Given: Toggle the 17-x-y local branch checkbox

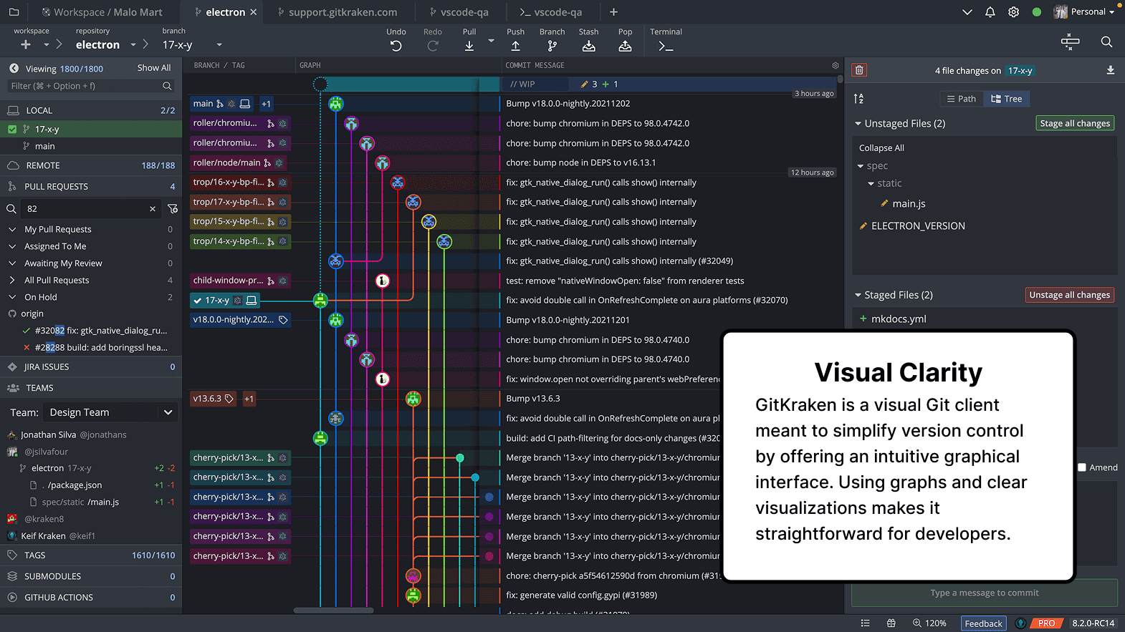Looking at the screenshot, I should [12, 130].
